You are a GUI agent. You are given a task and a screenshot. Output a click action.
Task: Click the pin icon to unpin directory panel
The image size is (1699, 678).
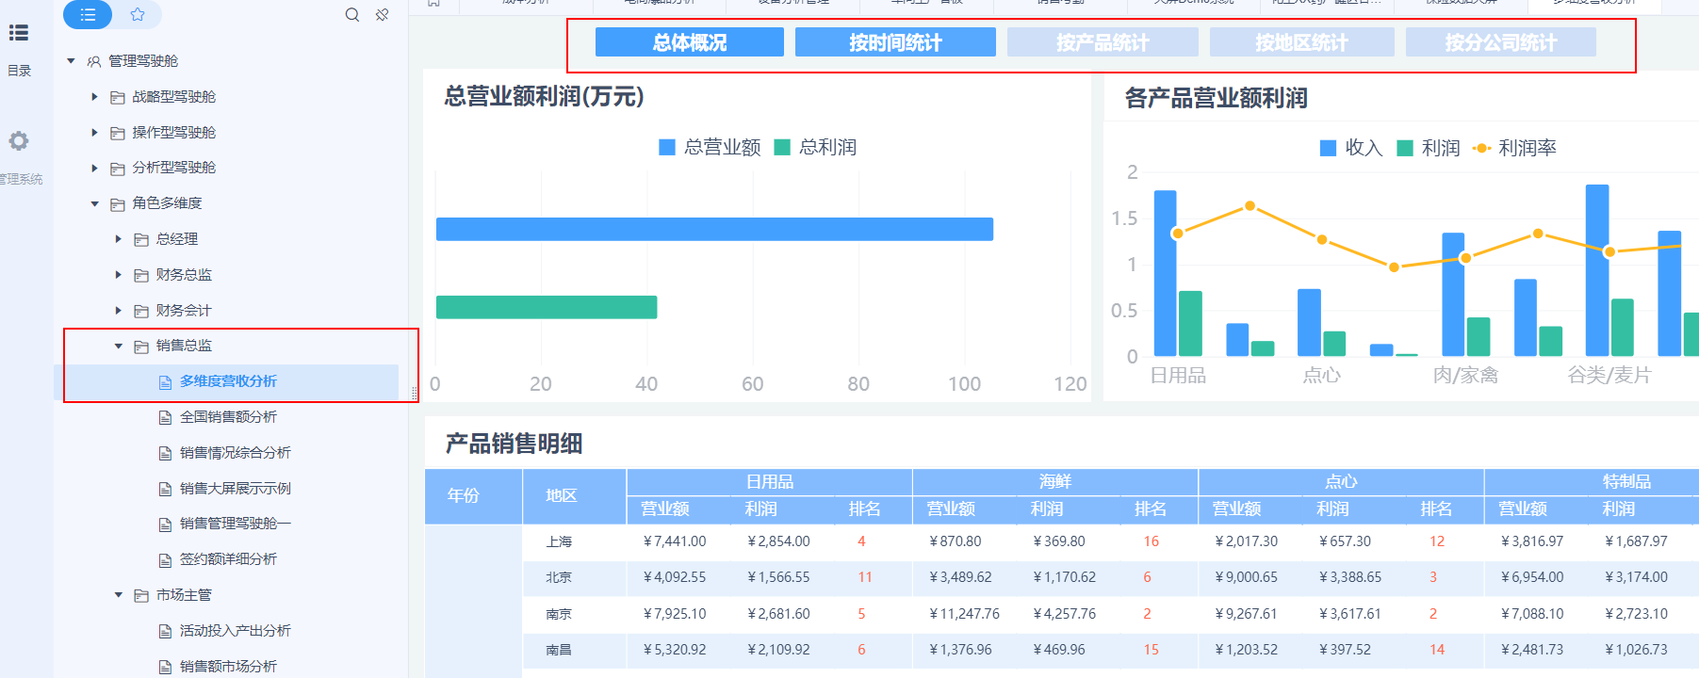(x=382, y=14)
